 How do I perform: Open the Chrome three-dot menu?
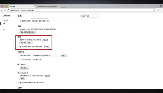(x=161, y=10)
